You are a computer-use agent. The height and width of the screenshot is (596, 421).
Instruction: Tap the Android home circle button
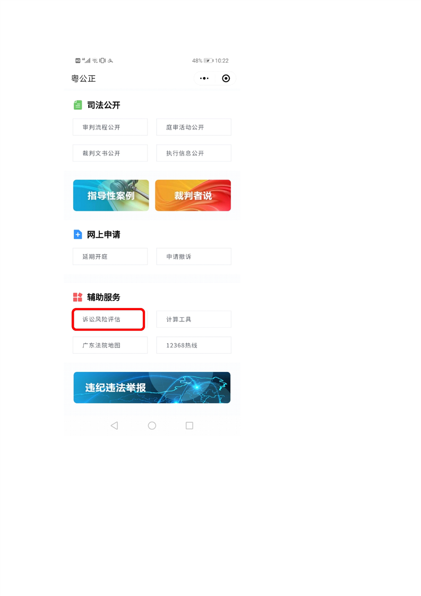pyautogui.click(x=152, y=425)
